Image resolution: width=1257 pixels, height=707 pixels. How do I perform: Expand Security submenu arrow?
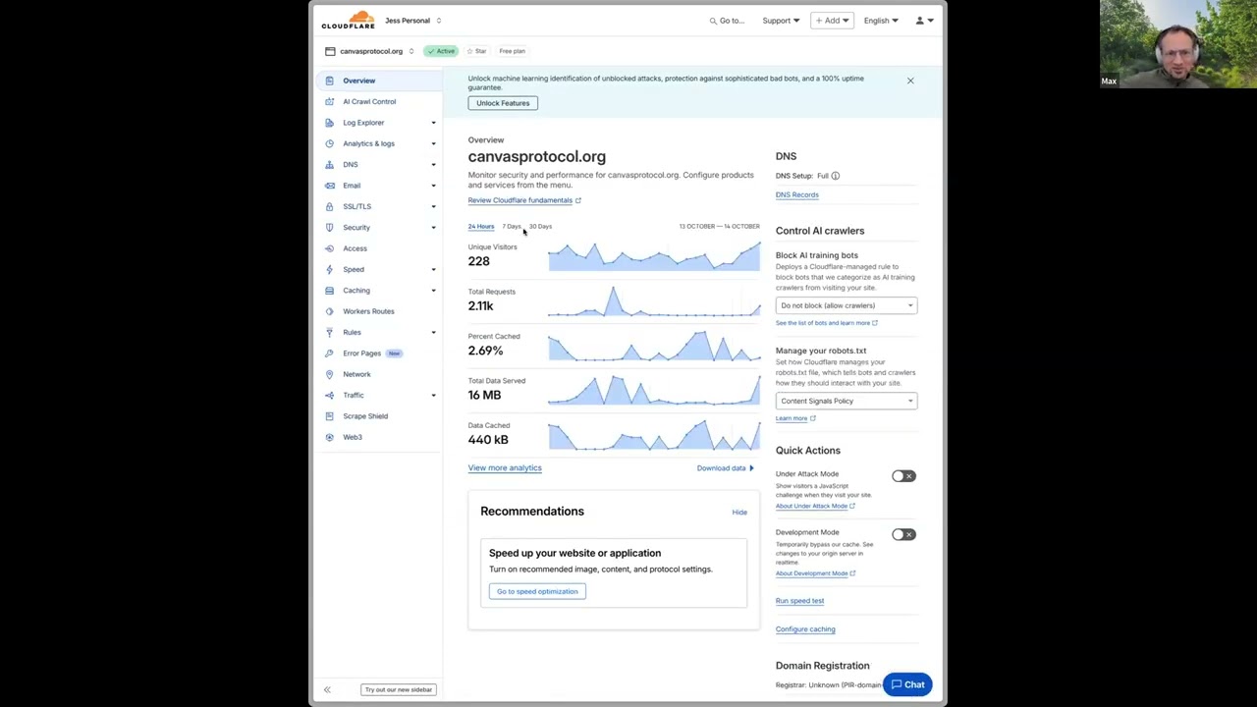[433, 227]
